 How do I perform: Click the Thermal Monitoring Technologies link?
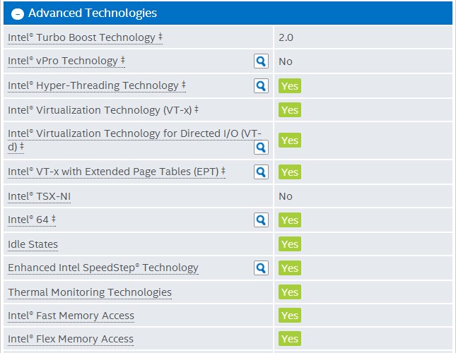pyautogui.click(x=90, y=292)
